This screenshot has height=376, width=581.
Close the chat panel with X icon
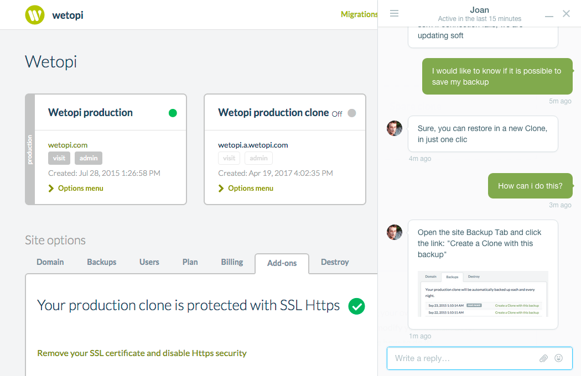click(566, 14)
